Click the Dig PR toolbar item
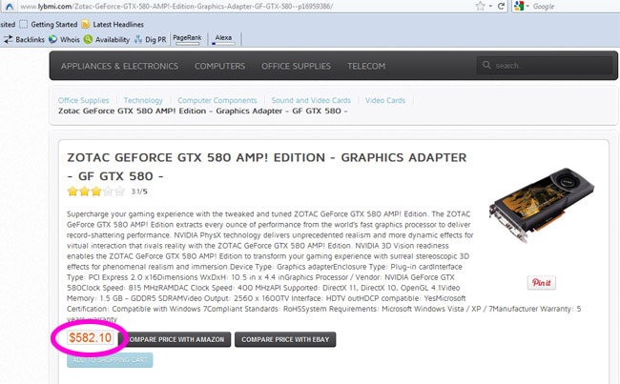Screen dimensions: 620x384 (x=151, y=39)
